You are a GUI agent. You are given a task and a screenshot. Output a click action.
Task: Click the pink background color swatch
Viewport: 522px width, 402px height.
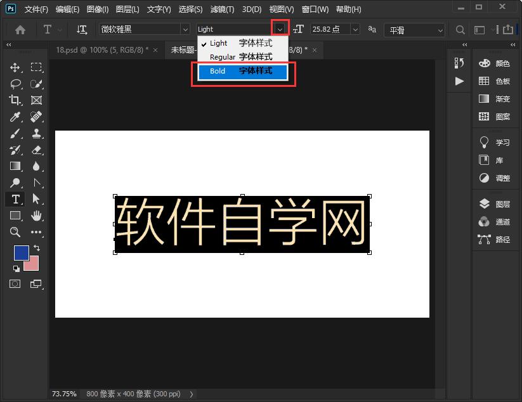pos(34,265)
